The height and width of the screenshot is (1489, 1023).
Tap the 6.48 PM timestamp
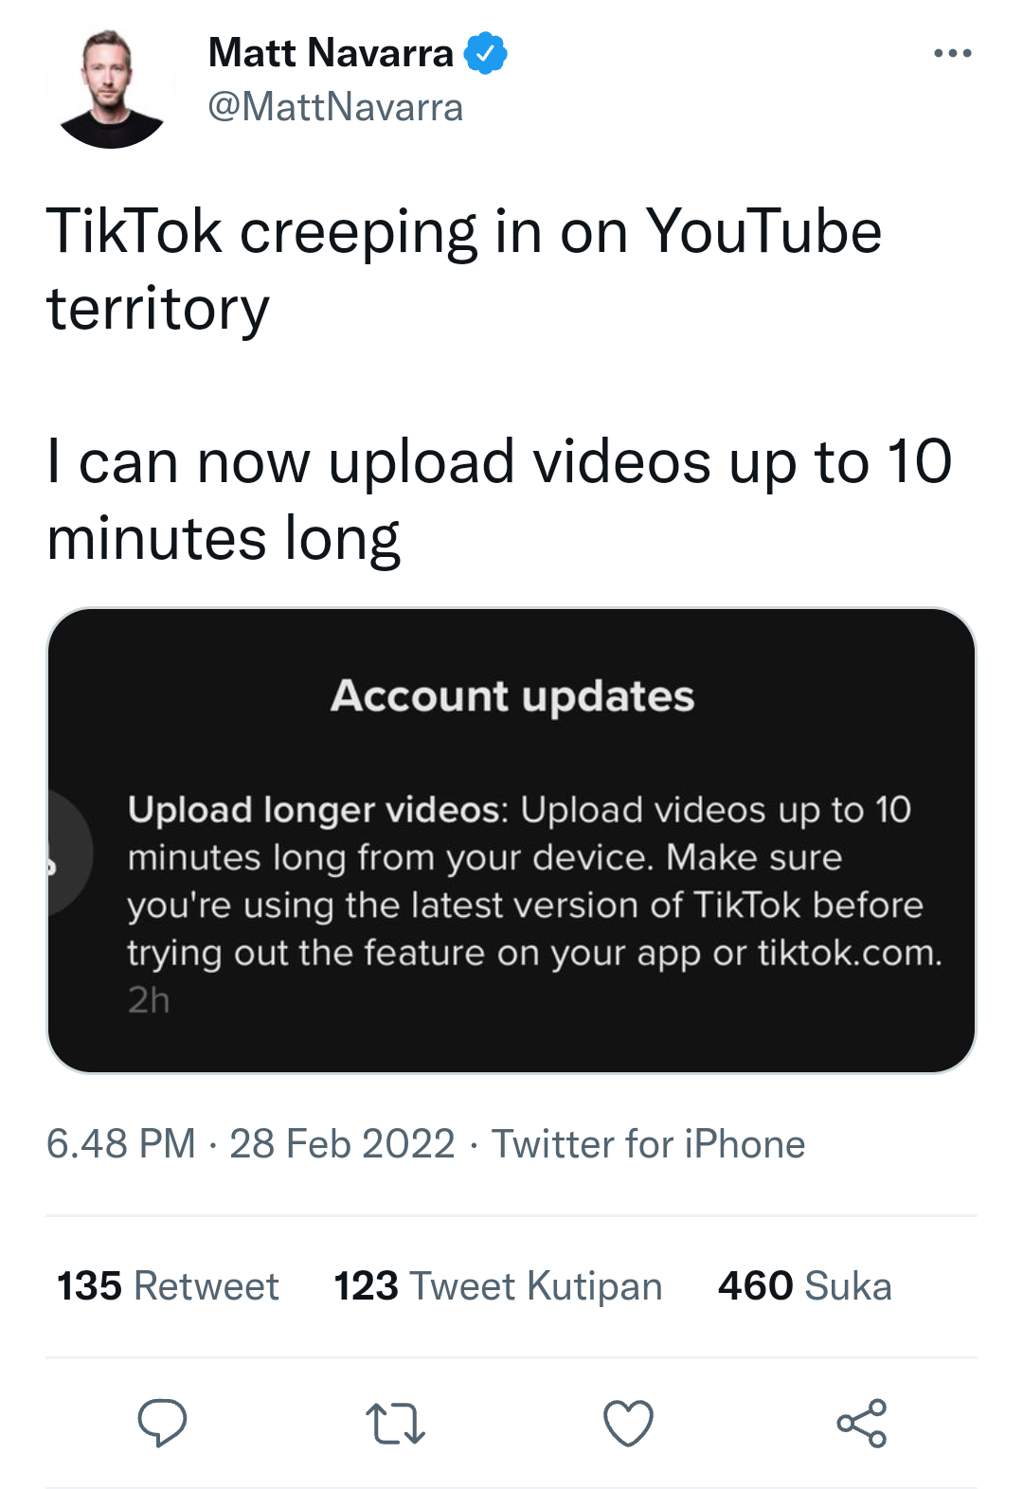(x=121, y=1144)
